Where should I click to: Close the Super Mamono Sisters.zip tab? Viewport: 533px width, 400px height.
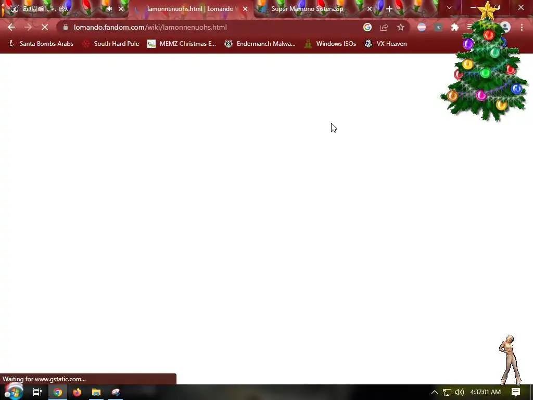[370, 9]
